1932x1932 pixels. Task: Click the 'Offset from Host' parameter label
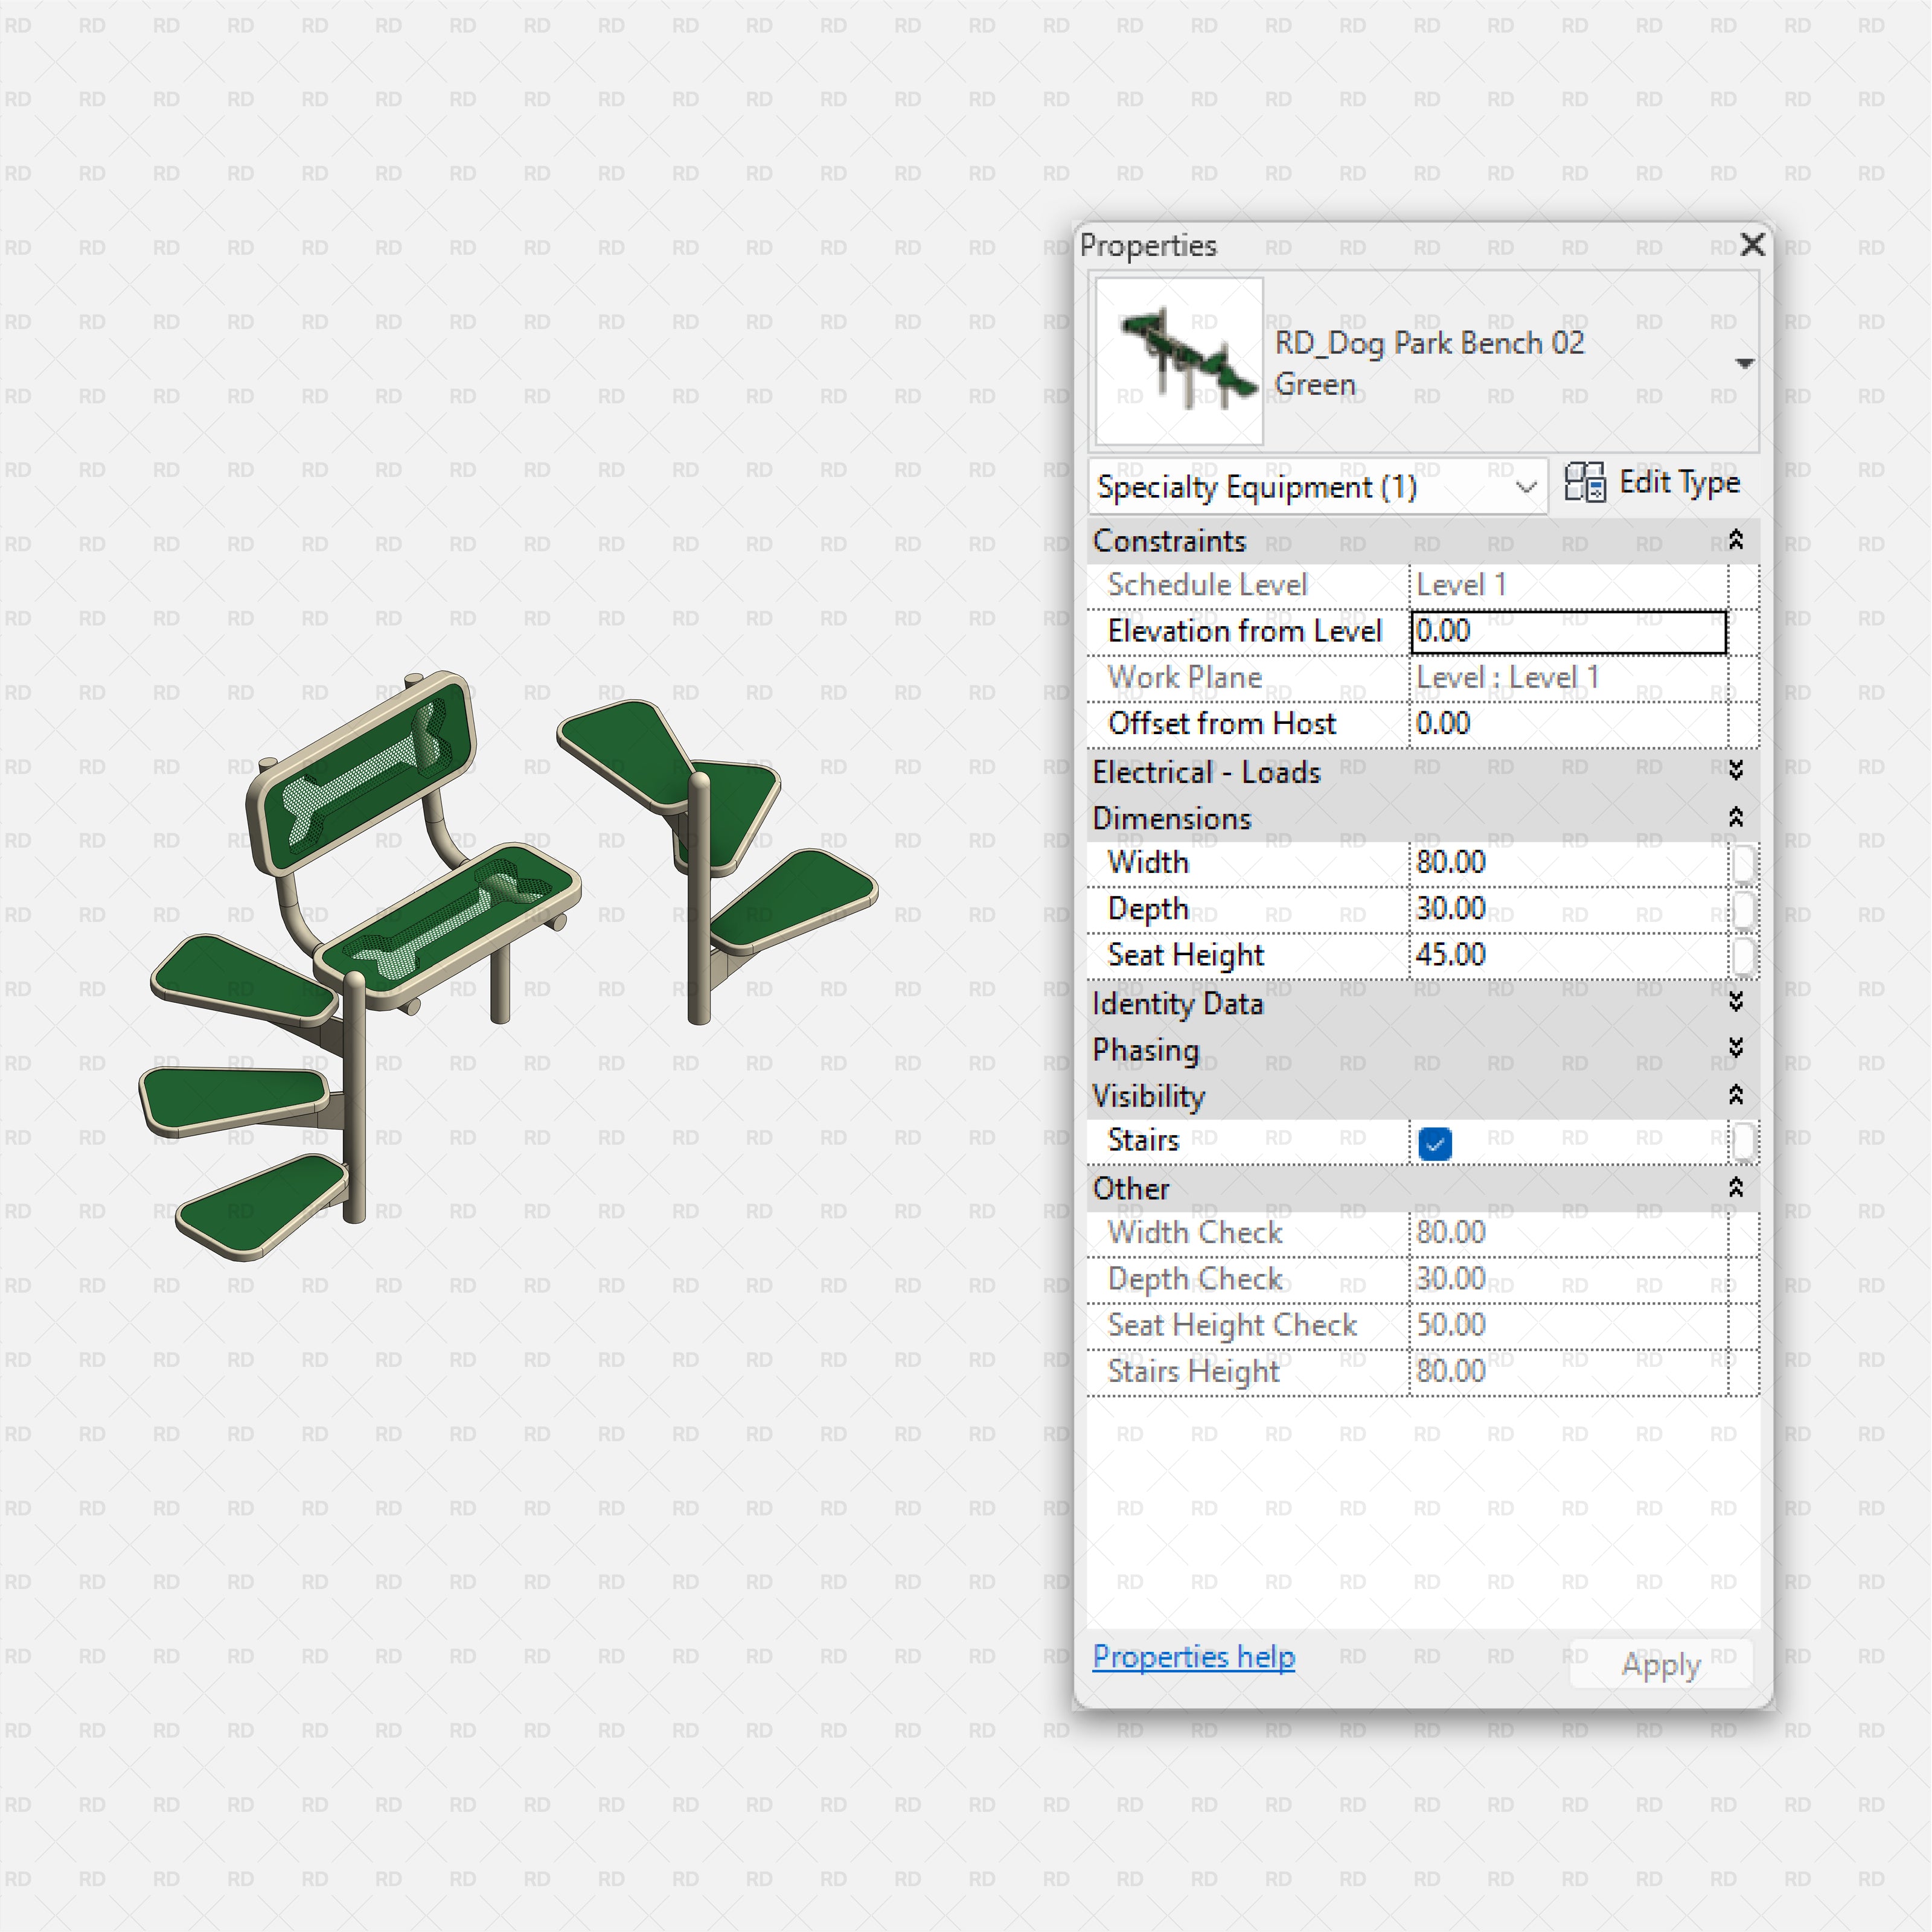coord(1221,724)
